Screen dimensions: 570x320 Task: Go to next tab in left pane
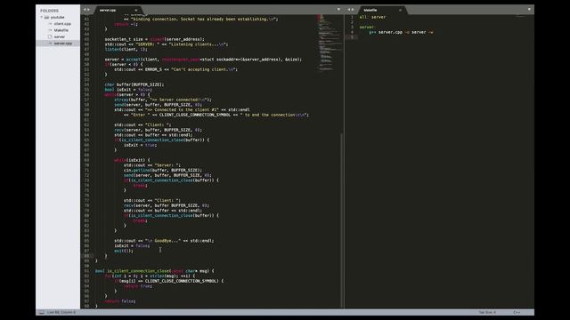pos(88,10)
